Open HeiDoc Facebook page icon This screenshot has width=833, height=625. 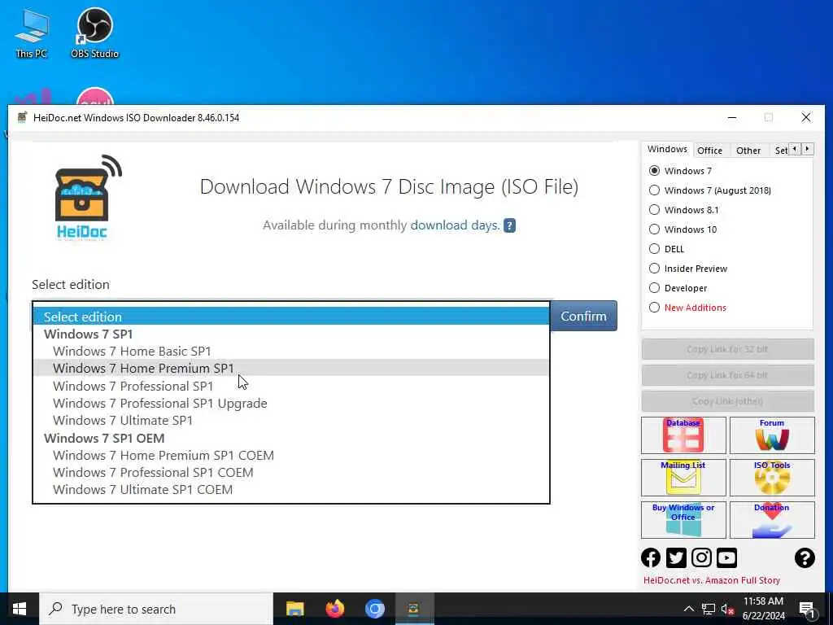pyautogui.click(x=651, y=557)
